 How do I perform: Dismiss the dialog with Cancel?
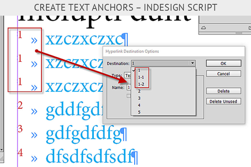point(224,73)
